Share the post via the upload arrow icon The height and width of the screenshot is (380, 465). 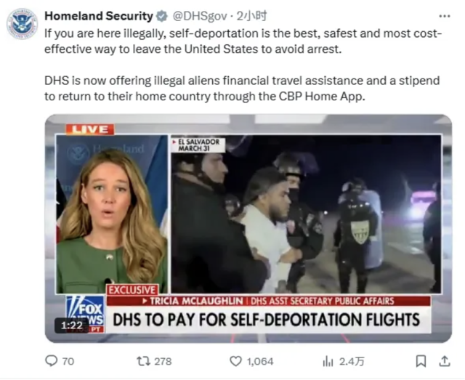coord(445,360)
